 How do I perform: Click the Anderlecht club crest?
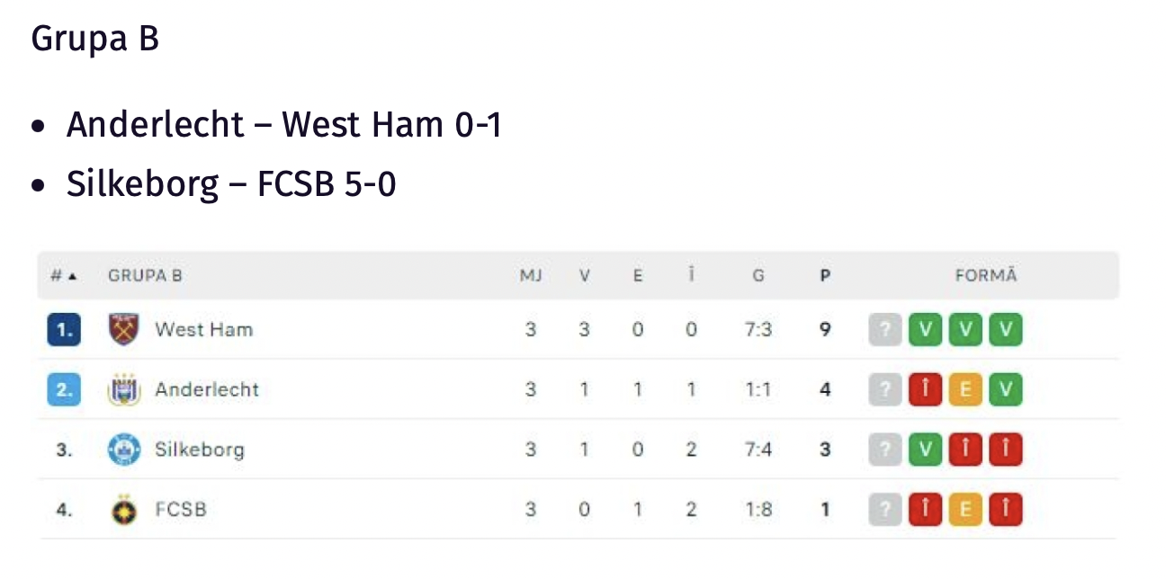click(121, 389)
